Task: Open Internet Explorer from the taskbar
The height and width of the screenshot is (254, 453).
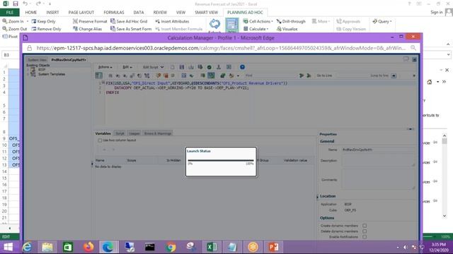Action: (x=27, y=247)
